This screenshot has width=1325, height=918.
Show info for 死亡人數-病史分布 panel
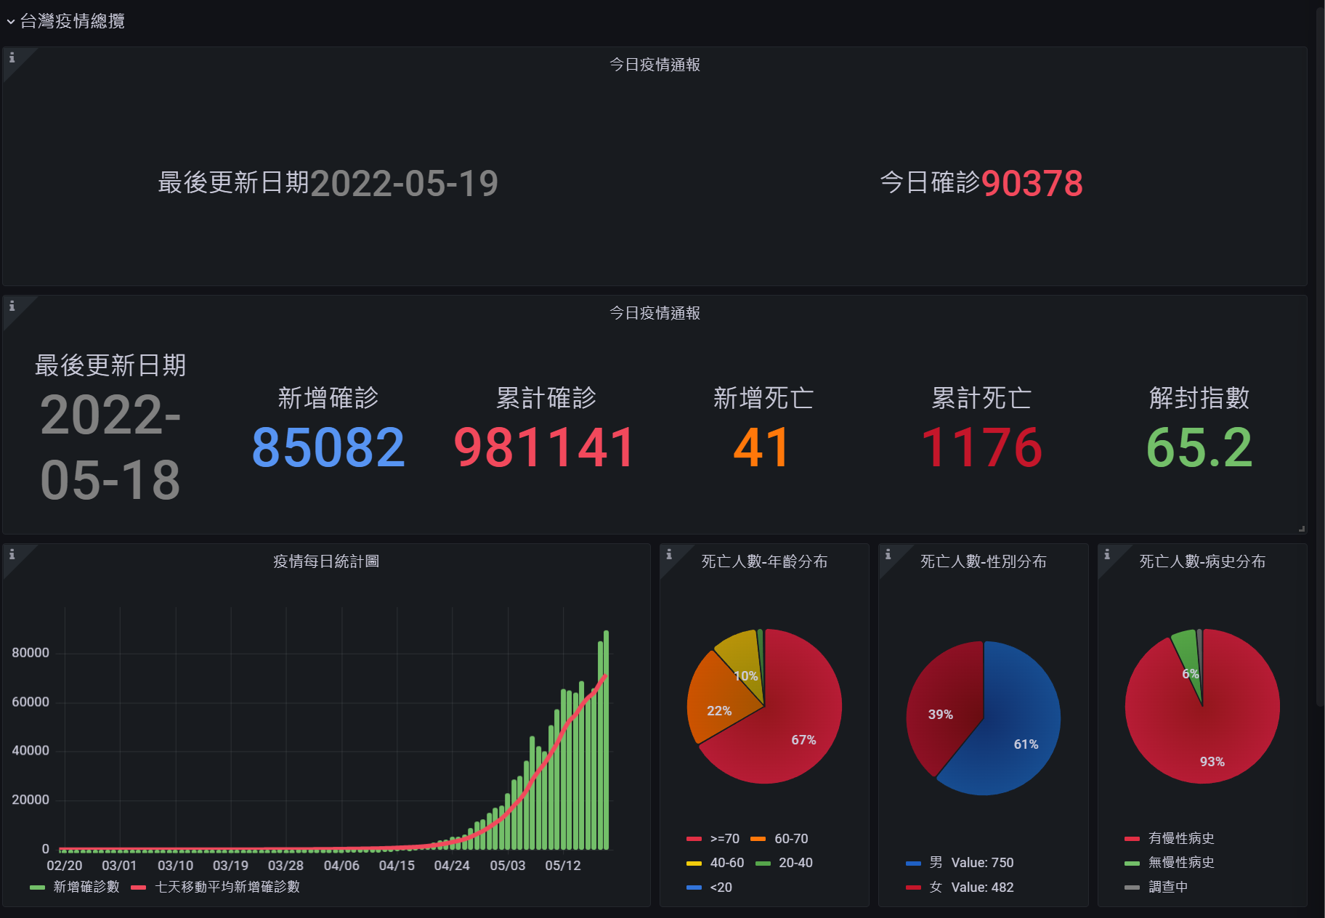click(x=1107, y=555)
